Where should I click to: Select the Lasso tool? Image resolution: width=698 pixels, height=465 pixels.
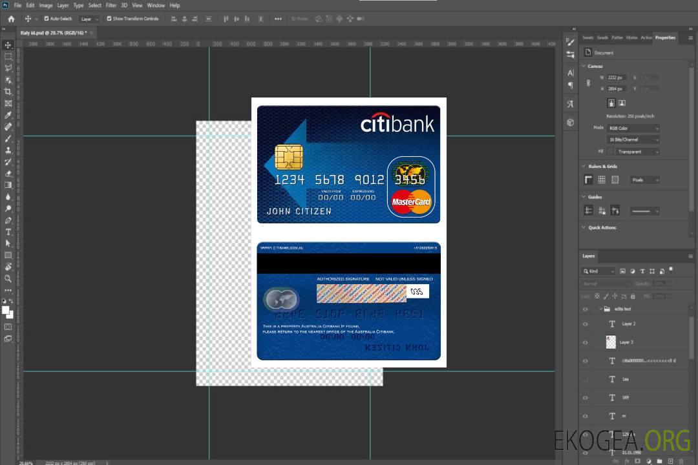(x=8, y=68)
